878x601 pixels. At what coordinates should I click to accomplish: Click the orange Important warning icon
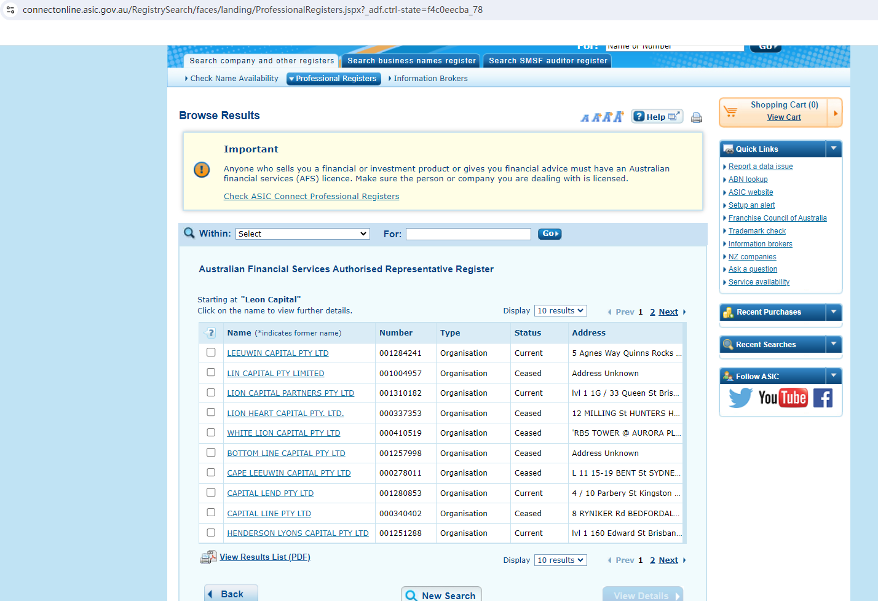point(202,170)
